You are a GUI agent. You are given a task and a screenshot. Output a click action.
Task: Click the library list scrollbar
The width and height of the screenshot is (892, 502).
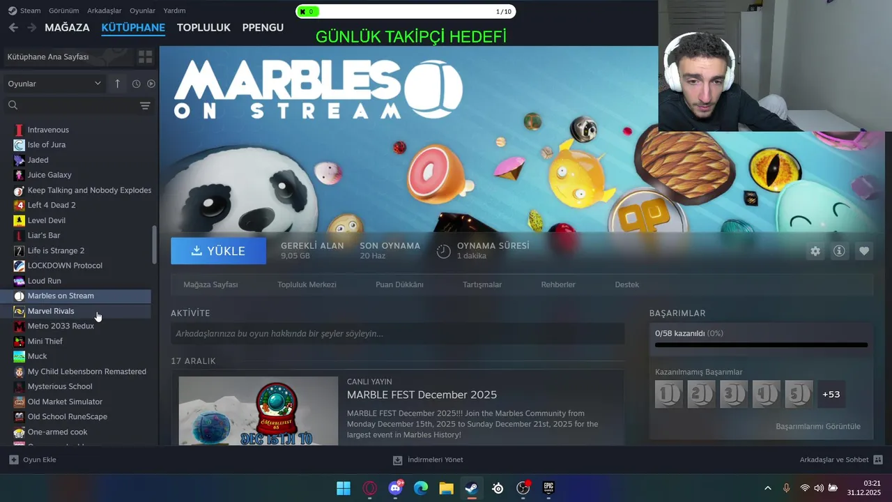click(155, 245)
